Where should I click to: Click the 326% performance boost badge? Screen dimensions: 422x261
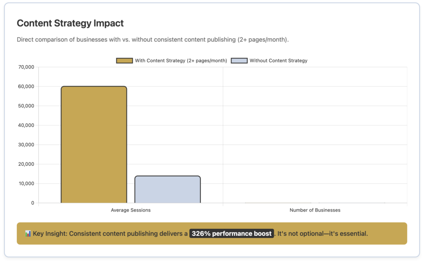pos(232,234)
